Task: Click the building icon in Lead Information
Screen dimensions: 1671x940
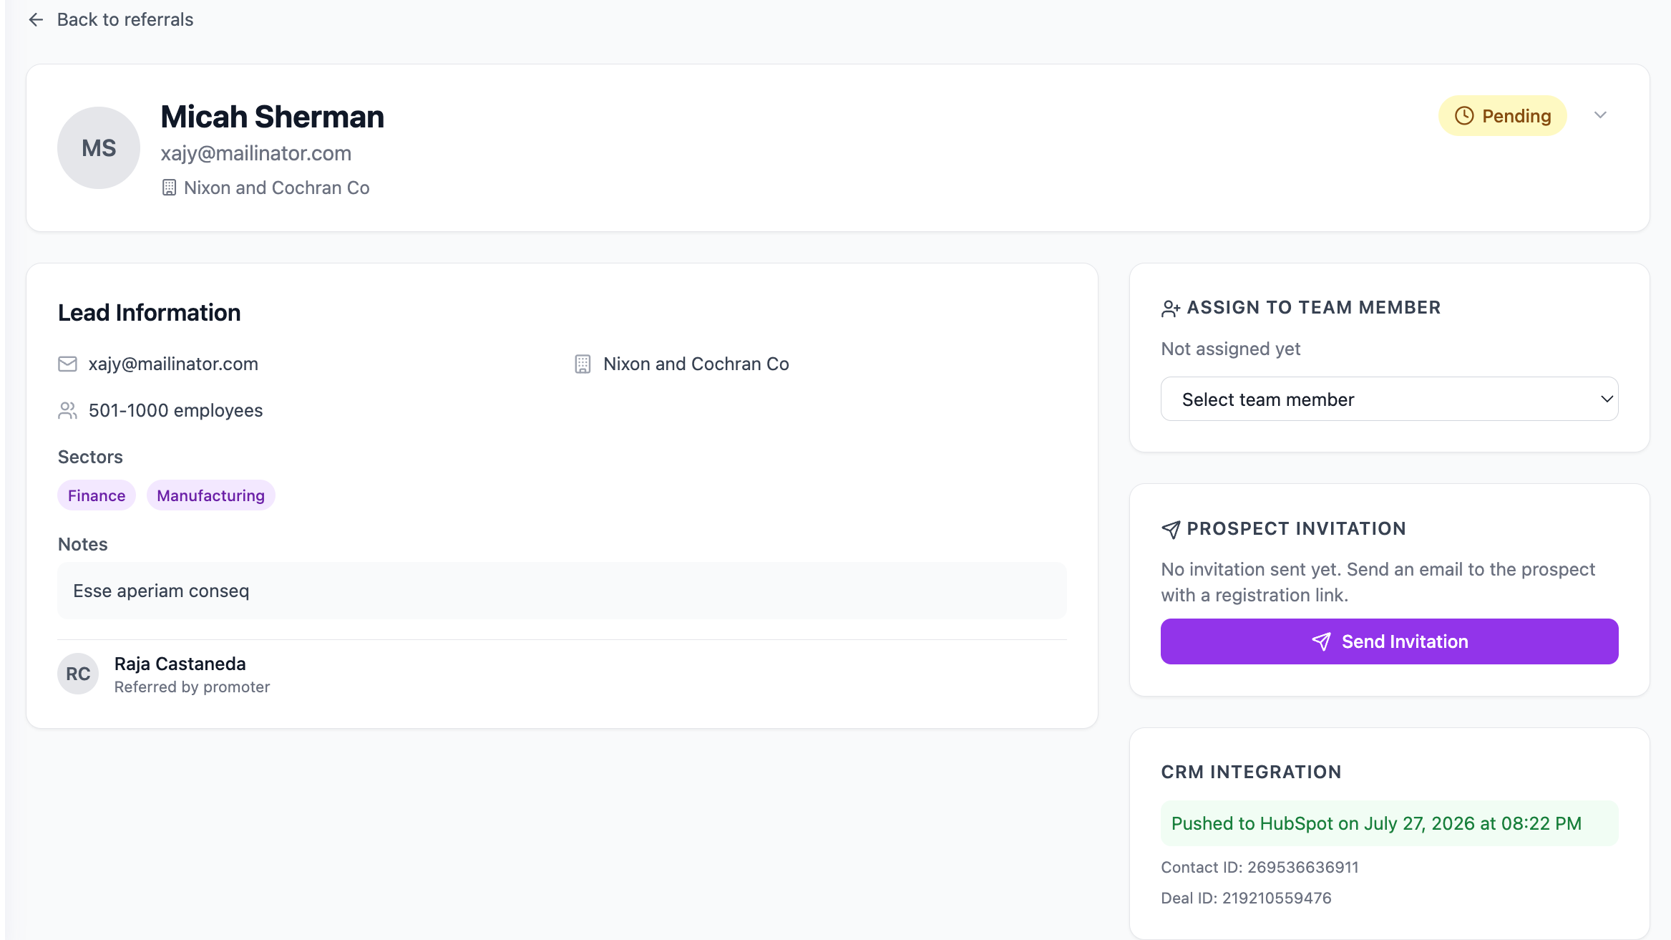Action: click(x=583, y=364)
